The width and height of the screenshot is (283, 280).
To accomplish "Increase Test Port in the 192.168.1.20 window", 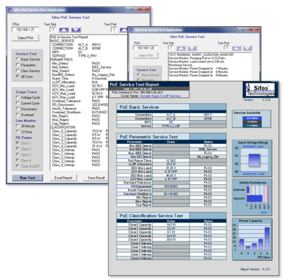I will tap(236, 48).
